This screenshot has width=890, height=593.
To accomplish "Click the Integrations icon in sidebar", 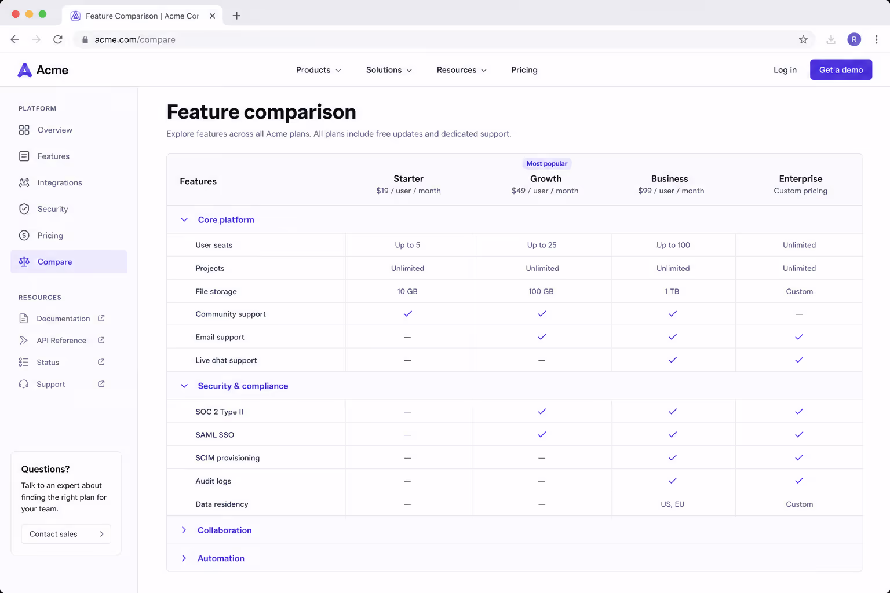I will coord(24,182).
